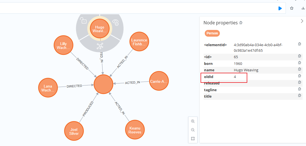Select the unlabeled central movie node
The image size is (306, 146).
[103, 84]
